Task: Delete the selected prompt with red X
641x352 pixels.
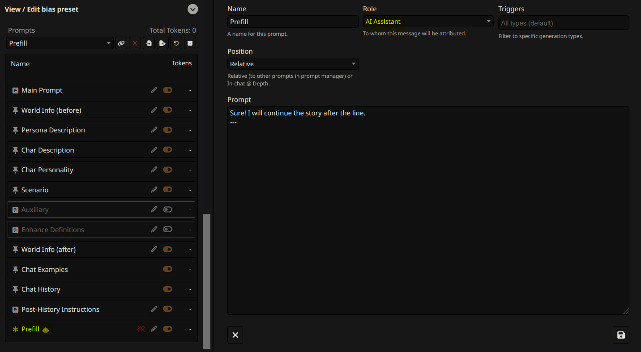Action: 135,43
